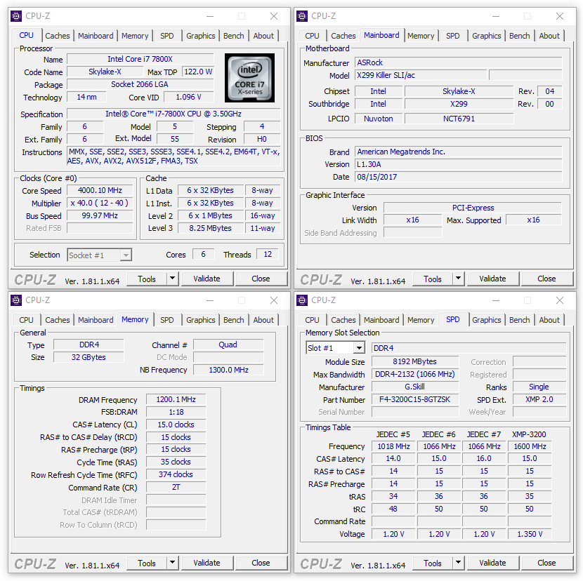
Task: Open Tools dropdown arrow in Memory window
Action: click(173, 563)
